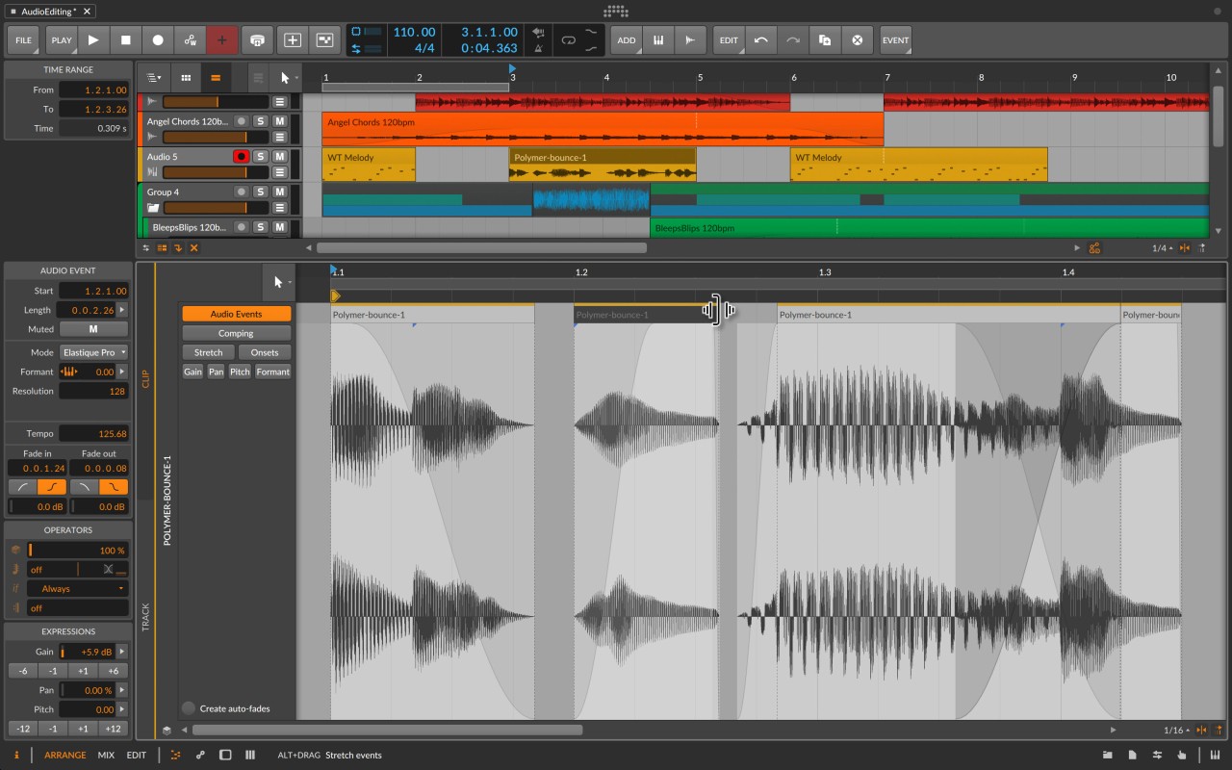Image resolution: width=1232 pixels, height=770 pixels.
Task: Open the track display mode dropdown in the arranger toolbar
Action: 154,78
